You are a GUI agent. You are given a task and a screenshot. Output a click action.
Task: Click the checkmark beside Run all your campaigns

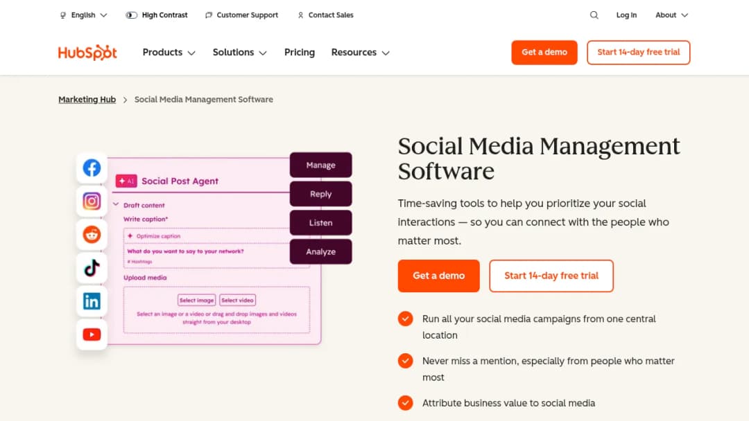pyautogui.click(x=405, y=319)
